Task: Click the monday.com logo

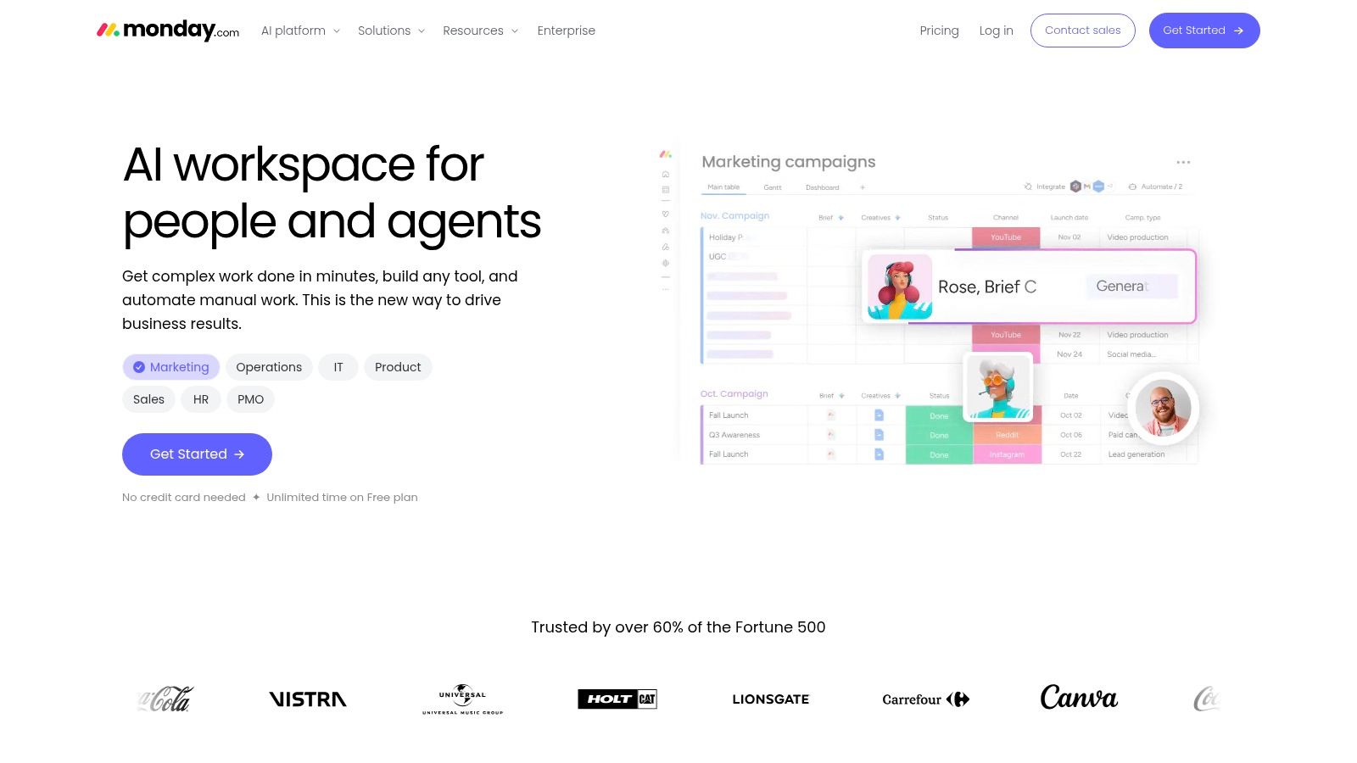Action: [168, 31]
